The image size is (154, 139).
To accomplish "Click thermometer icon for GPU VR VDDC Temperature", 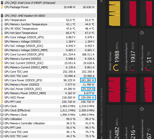I will click(2, 29).
